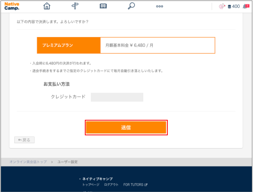The image size is (253, 192).
Task: Open the textbook book icon
Action: tap(103, 6)
